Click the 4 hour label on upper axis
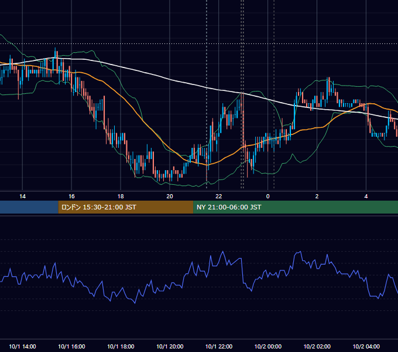 (366, 197)
